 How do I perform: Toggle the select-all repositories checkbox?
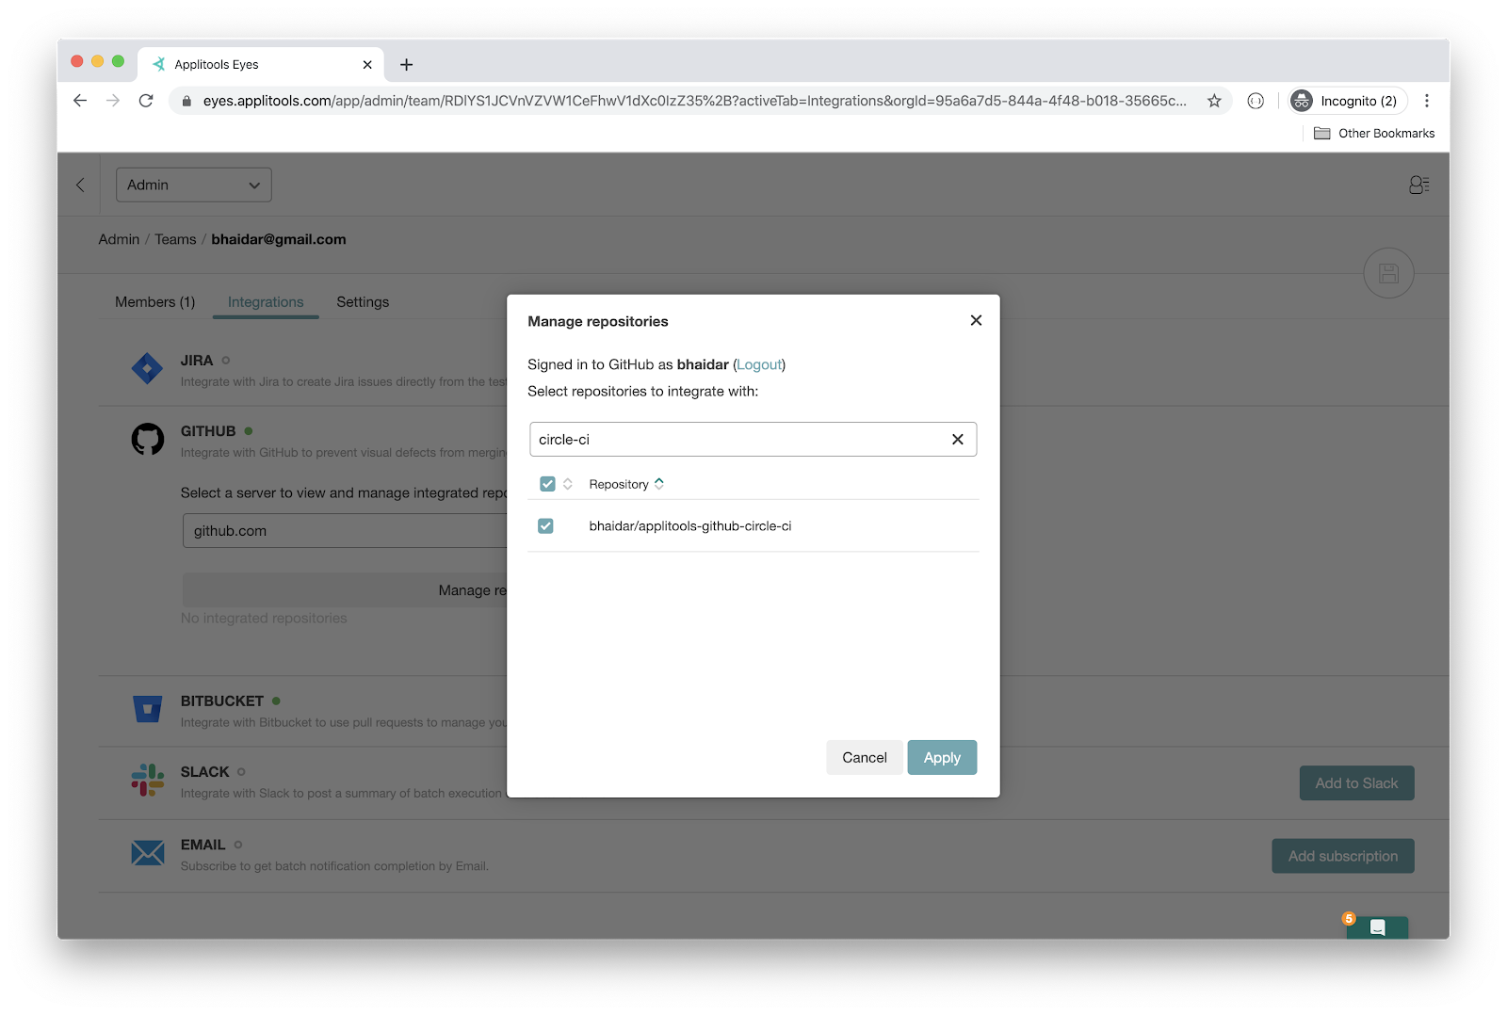[x=547, y=484]
